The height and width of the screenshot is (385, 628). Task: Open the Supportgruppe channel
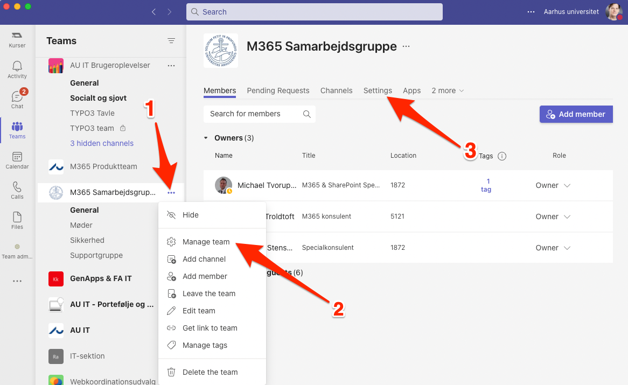pos(96,255)
